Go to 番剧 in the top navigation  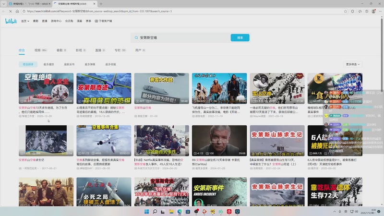pyautogui.click(x=36, y=21)
